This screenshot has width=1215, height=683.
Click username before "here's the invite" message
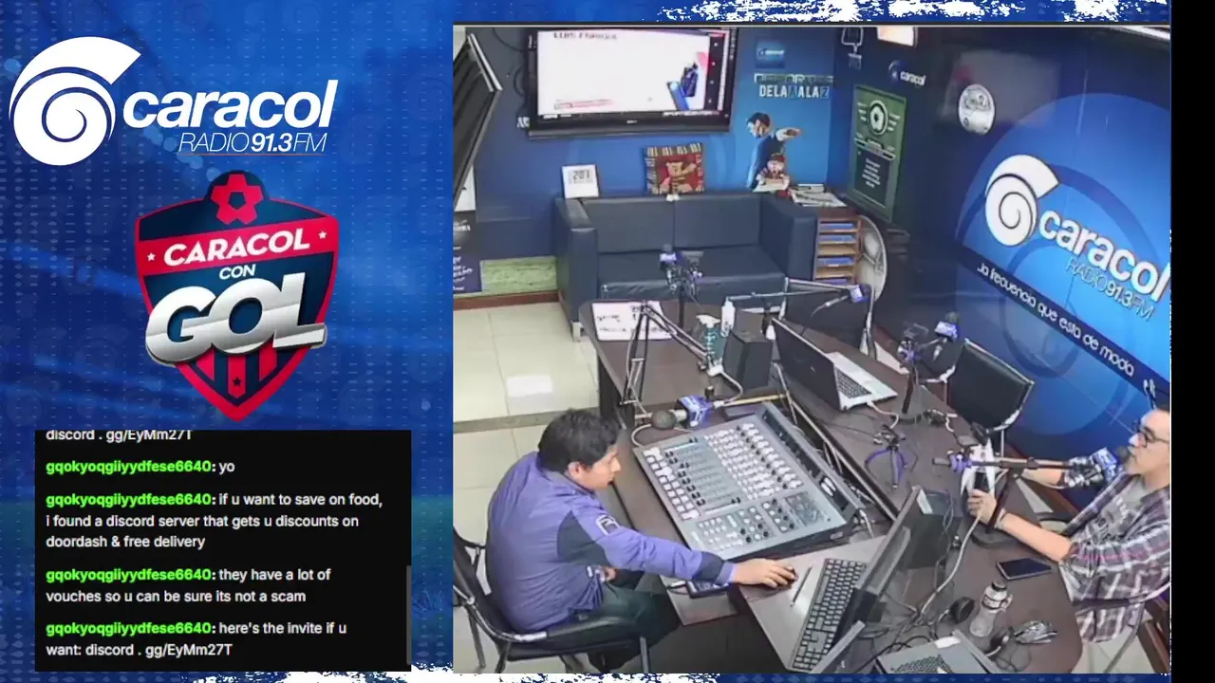(x=128, y=627)
